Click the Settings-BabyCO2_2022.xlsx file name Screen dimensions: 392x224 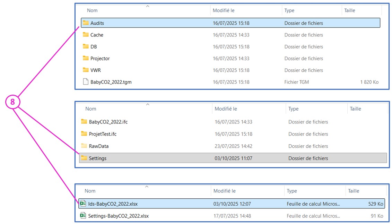tap(118, 216)
